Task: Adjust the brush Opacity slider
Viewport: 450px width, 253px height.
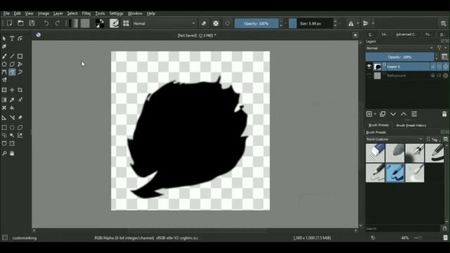Action: 256,23
